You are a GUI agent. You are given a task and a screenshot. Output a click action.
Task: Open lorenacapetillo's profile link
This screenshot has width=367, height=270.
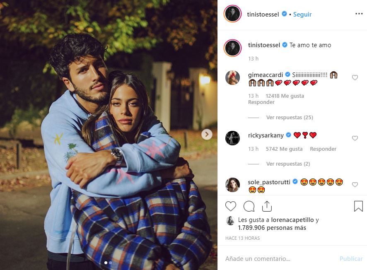292,220
